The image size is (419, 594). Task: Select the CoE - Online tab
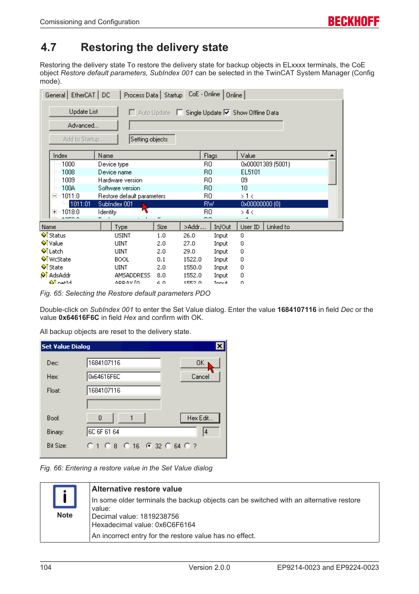pos(204,94)
